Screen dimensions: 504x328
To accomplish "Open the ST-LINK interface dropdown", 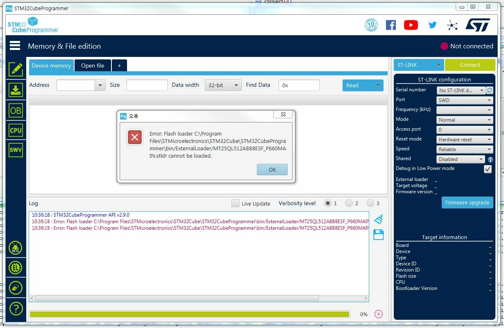I will pyautogui.click(x=419, y=65).
